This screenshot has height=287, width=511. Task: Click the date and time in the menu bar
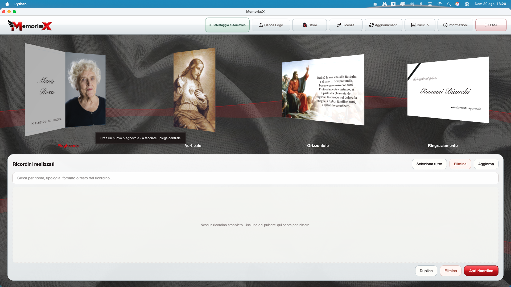490,4
